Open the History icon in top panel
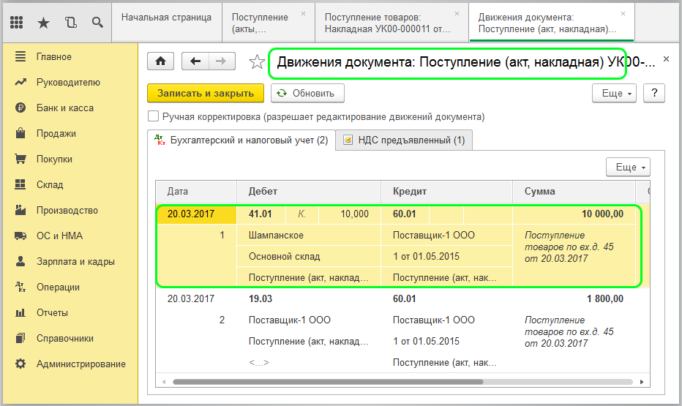Image resolution: width=682 pixels, height=406 pixels. (x=70, y=23)
